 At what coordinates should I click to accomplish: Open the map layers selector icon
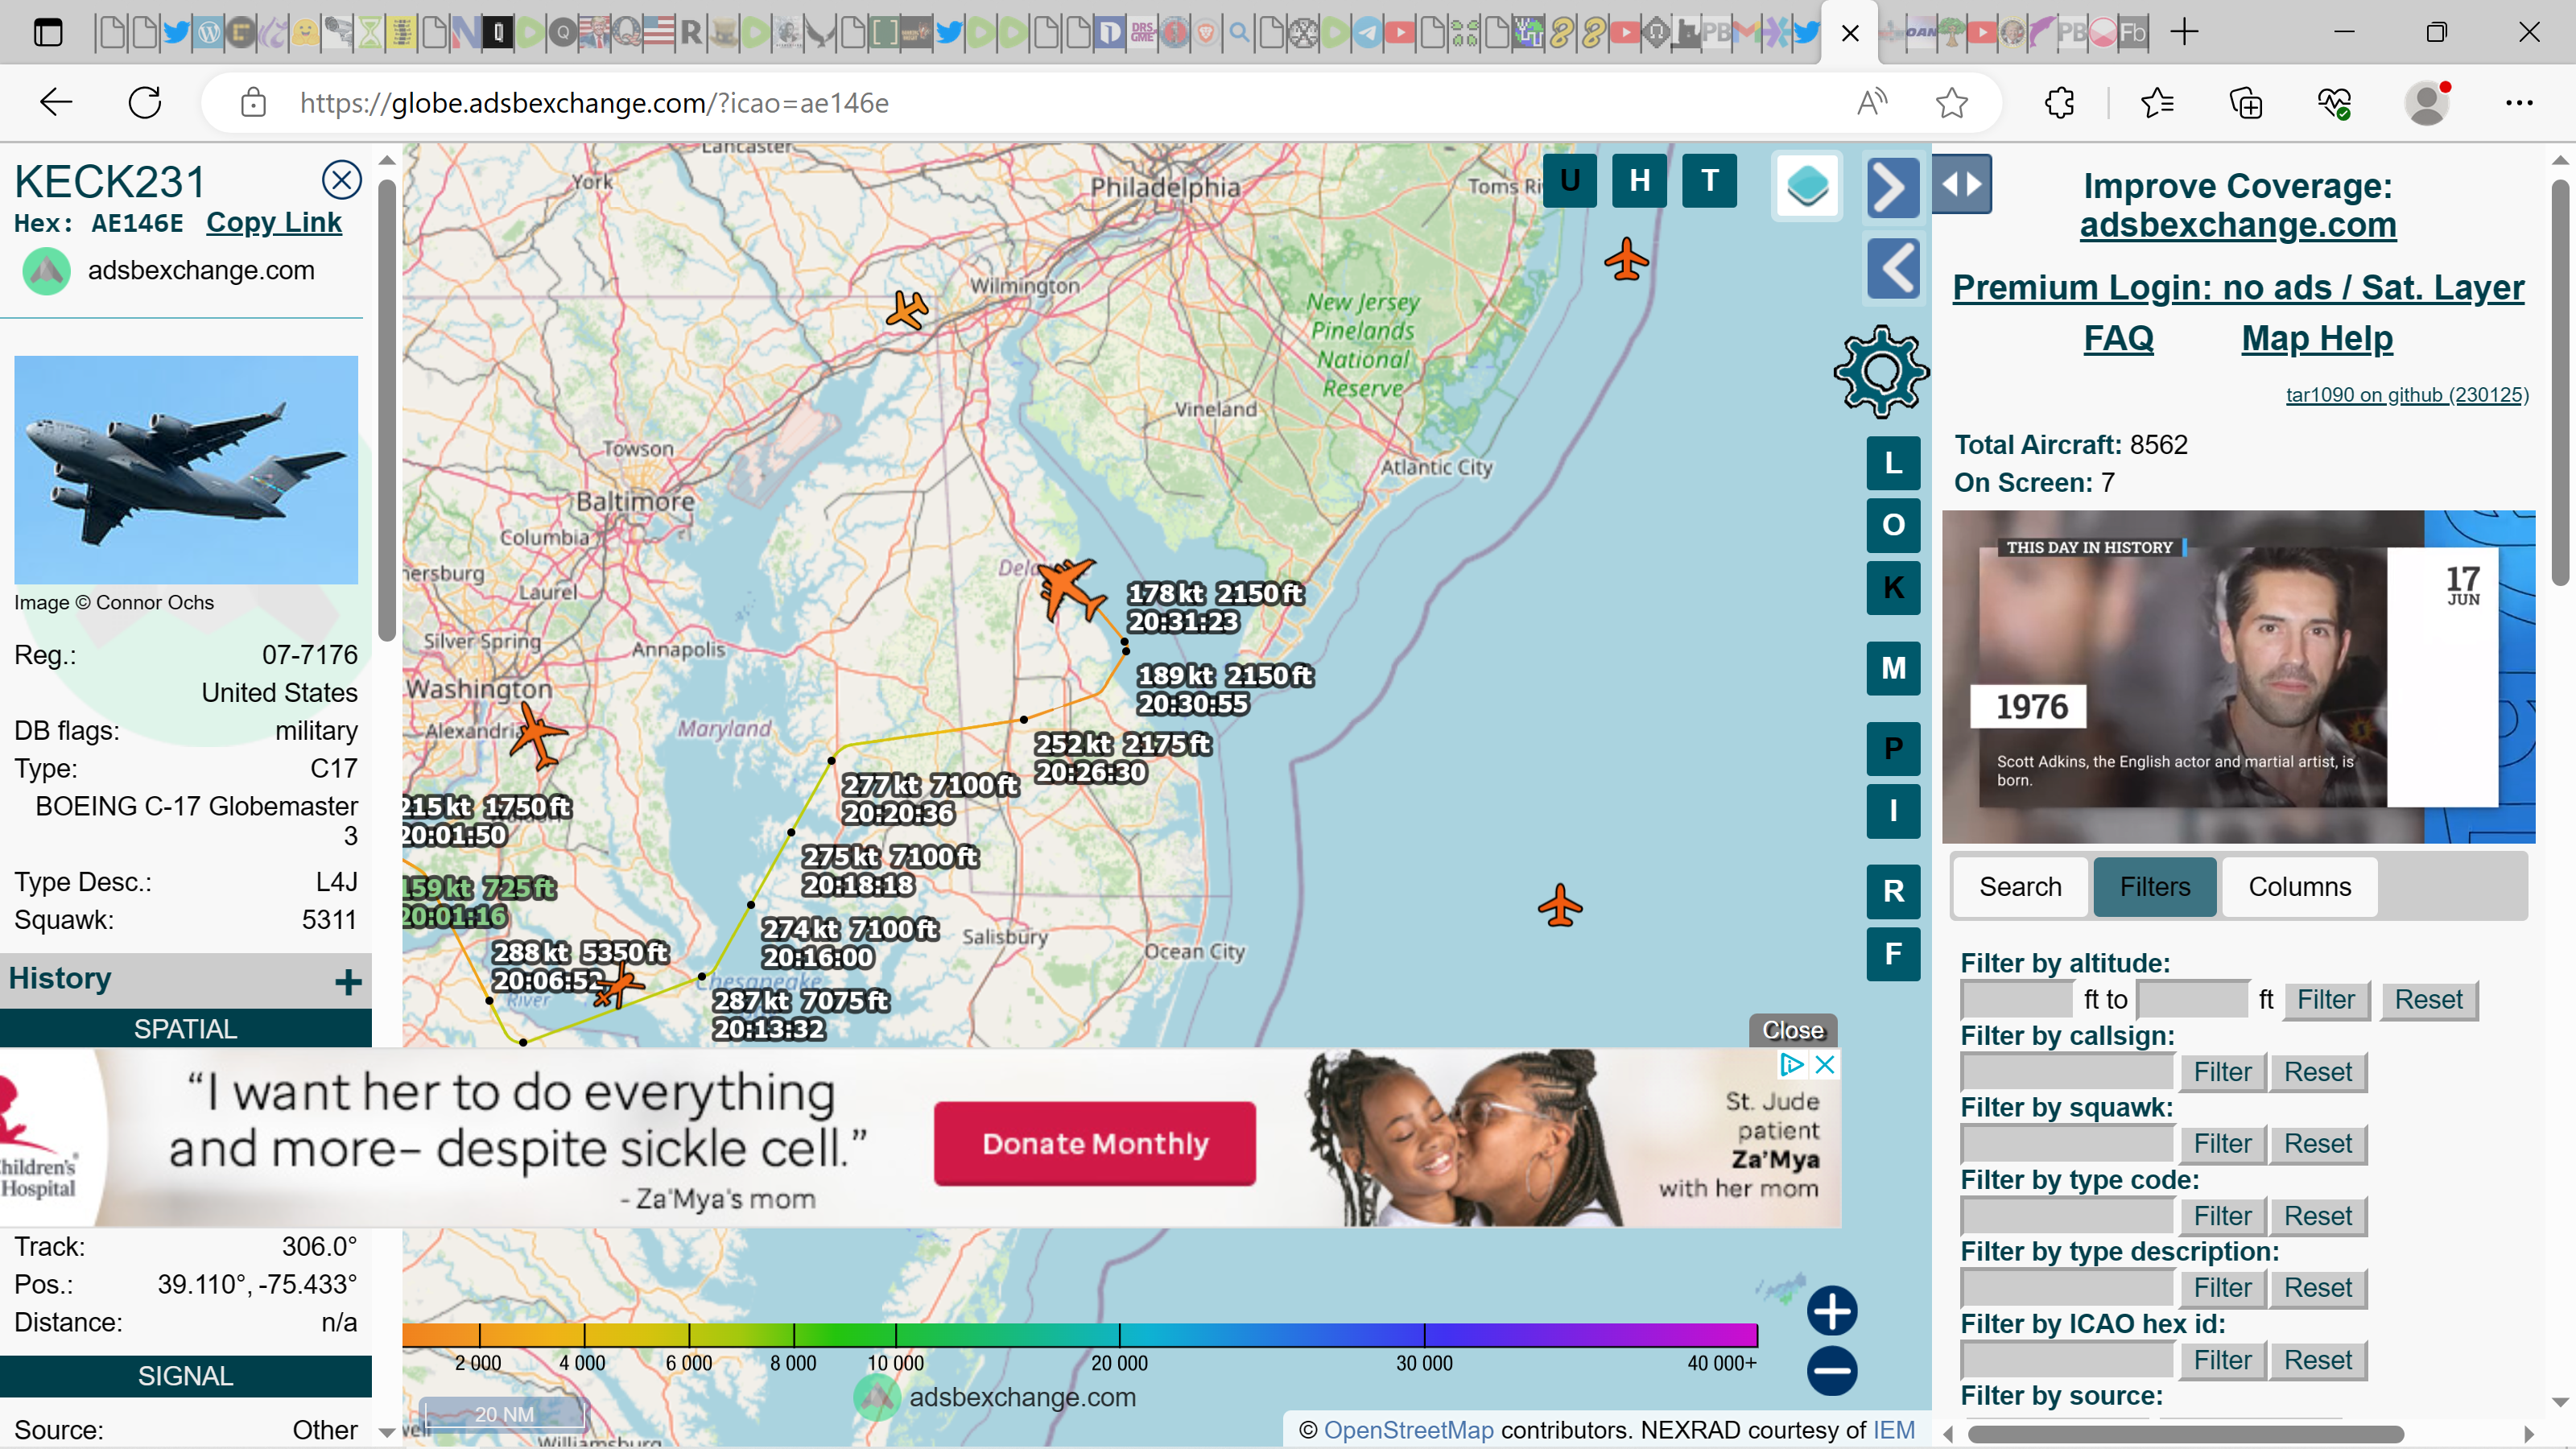1807,186
